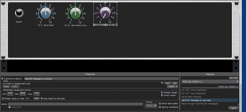Expand the Group None dropdown
This screenshot has width=246, height=112.
151,106
